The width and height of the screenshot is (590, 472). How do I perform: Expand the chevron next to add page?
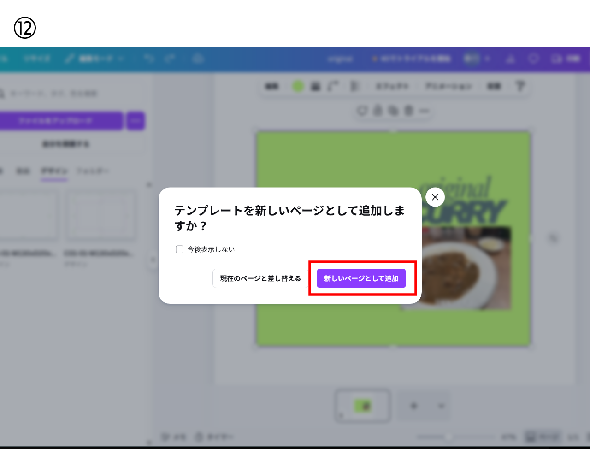tap(441, 406)
